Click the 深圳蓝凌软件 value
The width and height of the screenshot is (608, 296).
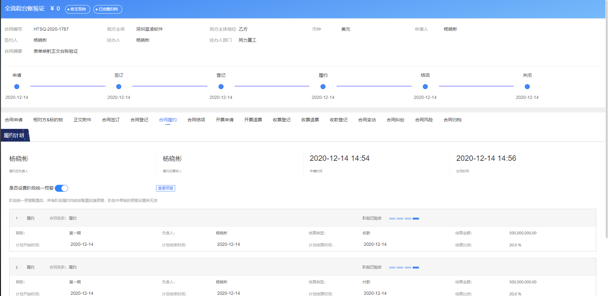(149, 29)
